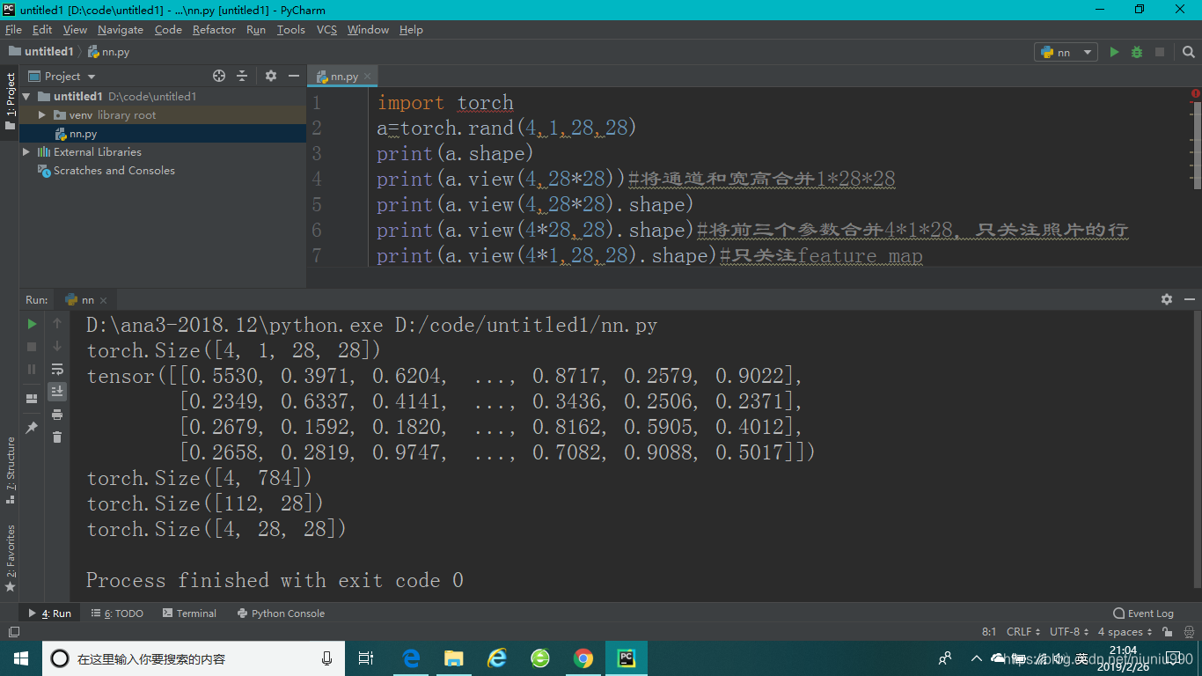This screenshot has width=1202, height=676.
Task: Open Search Everywhere with the magnifier icon
Action: 1188,52
